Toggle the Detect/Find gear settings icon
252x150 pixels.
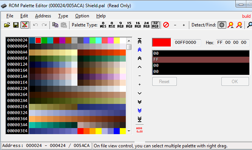coord(222,25)
